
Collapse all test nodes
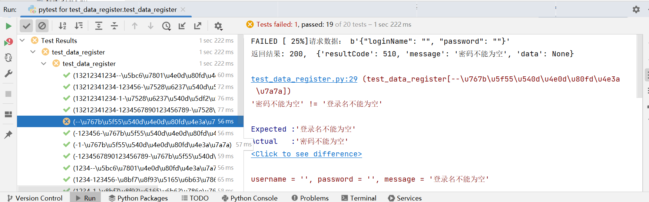114,26
